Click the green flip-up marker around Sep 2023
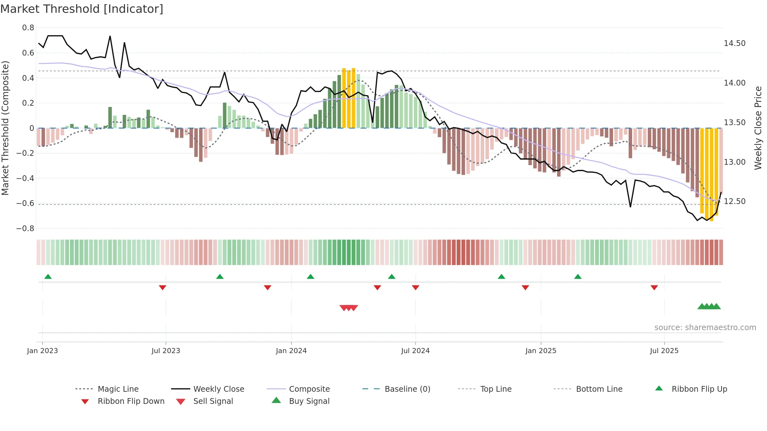Screen dimensions: 767x431 [x=220, y=276]
